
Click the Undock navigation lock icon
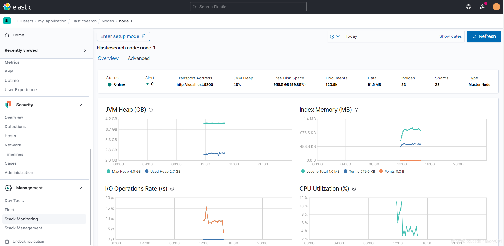(7, 241)
